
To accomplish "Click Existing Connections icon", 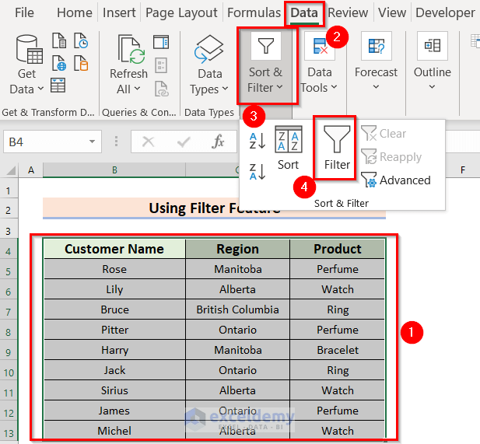I will click(81, 63).
